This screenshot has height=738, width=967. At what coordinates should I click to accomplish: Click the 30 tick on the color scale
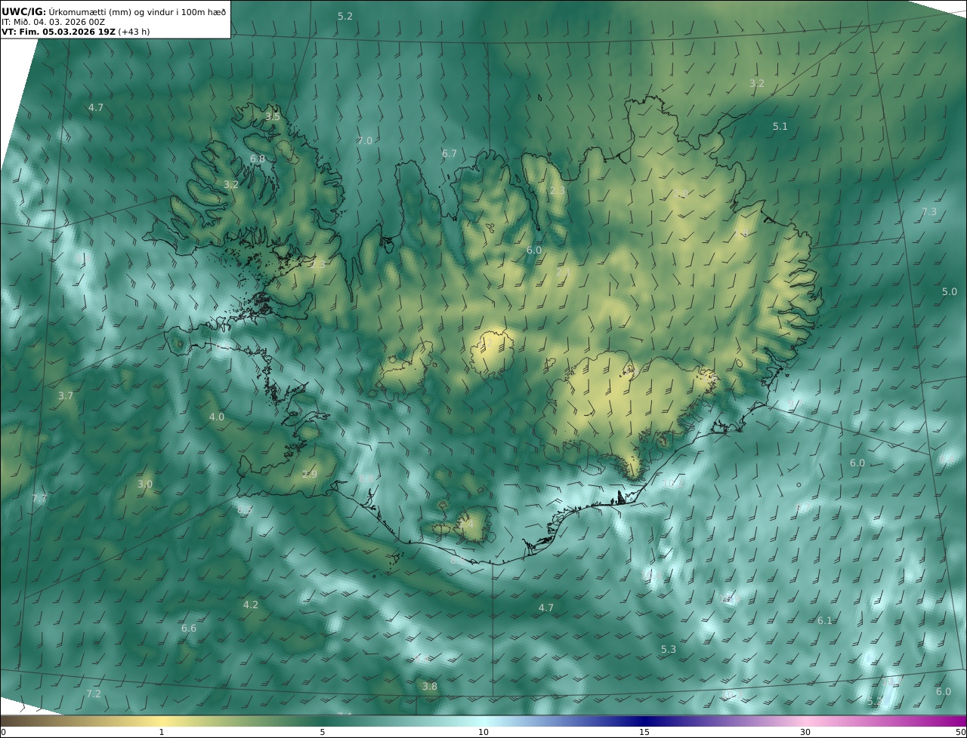(x=805, y=732)
